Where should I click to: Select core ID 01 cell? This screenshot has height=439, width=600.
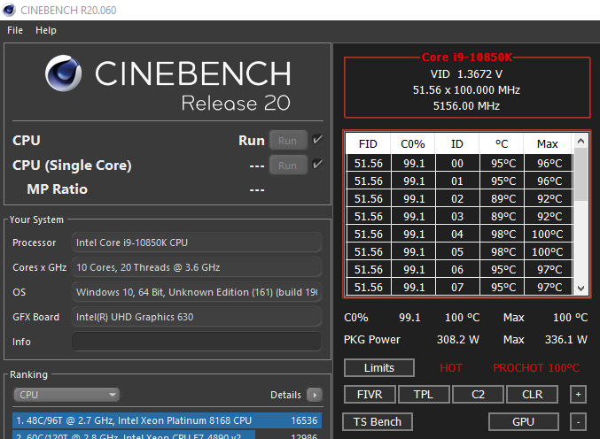tap(457, 181)
